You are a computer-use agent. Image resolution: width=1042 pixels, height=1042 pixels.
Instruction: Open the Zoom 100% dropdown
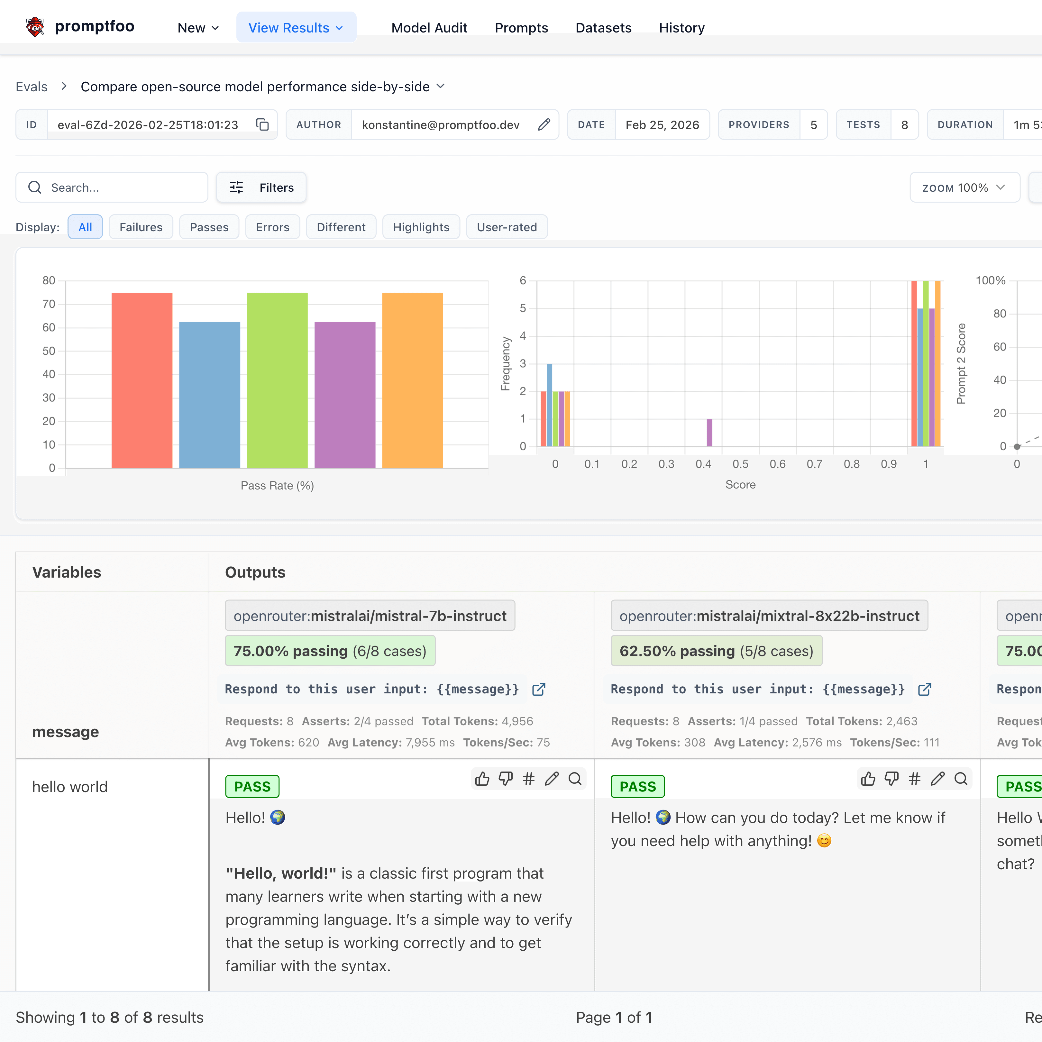tap(964, 187)
